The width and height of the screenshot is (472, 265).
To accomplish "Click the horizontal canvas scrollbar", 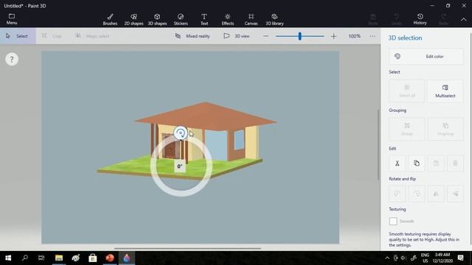I will 187,249.
